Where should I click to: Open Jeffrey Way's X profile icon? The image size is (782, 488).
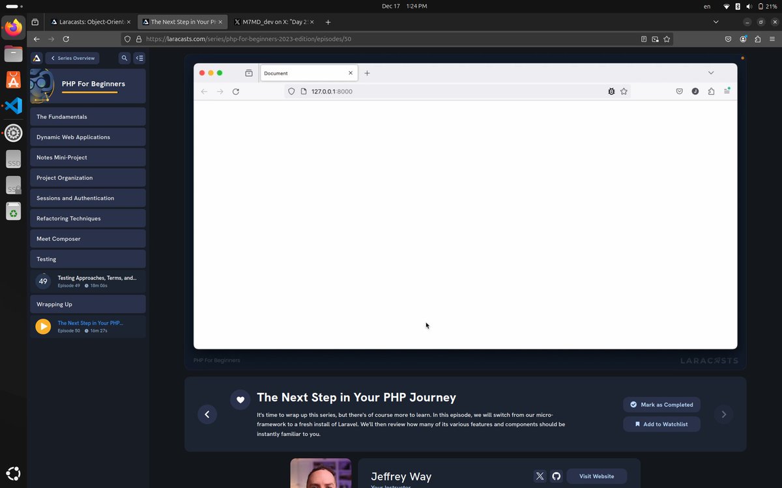(540, 476)
